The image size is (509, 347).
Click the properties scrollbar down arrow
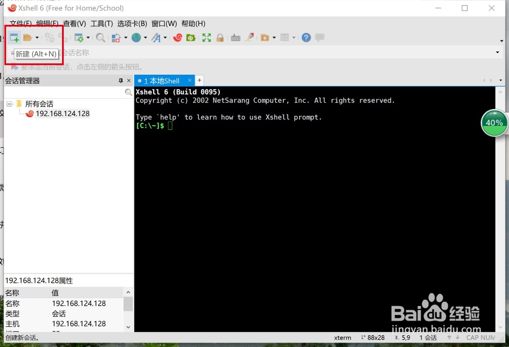click(x=128, y=327)
